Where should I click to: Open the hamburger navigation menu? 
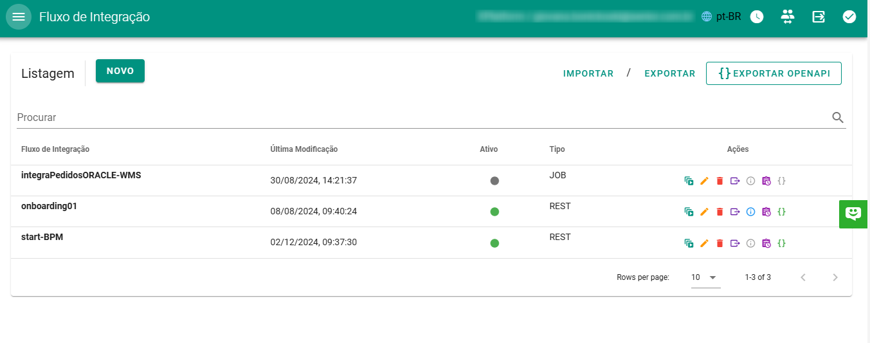(x=19, y=17)
